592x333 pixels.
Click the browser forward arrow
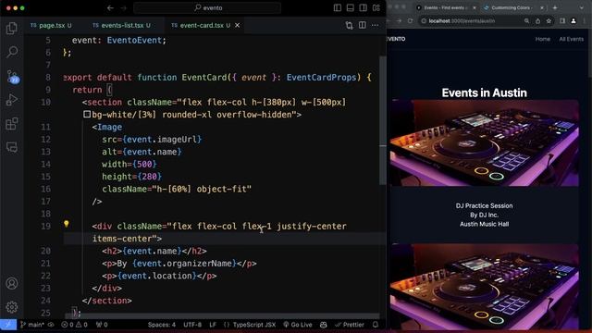399,21
